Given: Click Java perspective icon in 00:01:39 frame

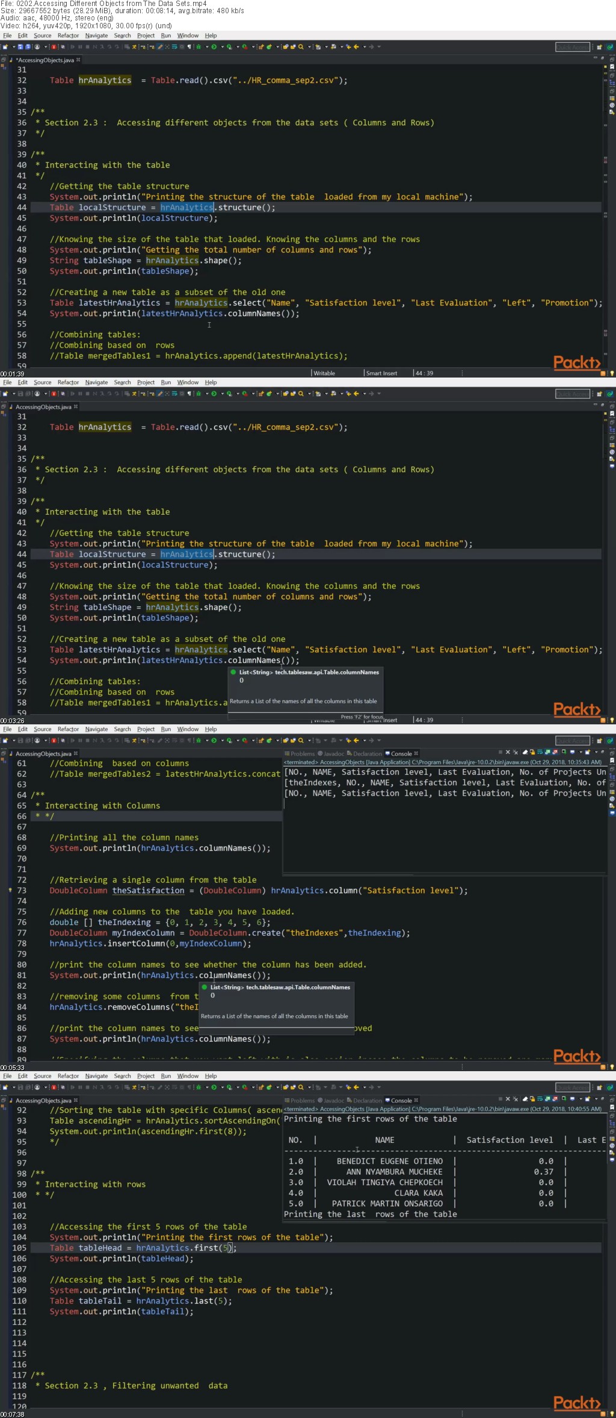Looking at the screenshot, I should click(610, 47).
